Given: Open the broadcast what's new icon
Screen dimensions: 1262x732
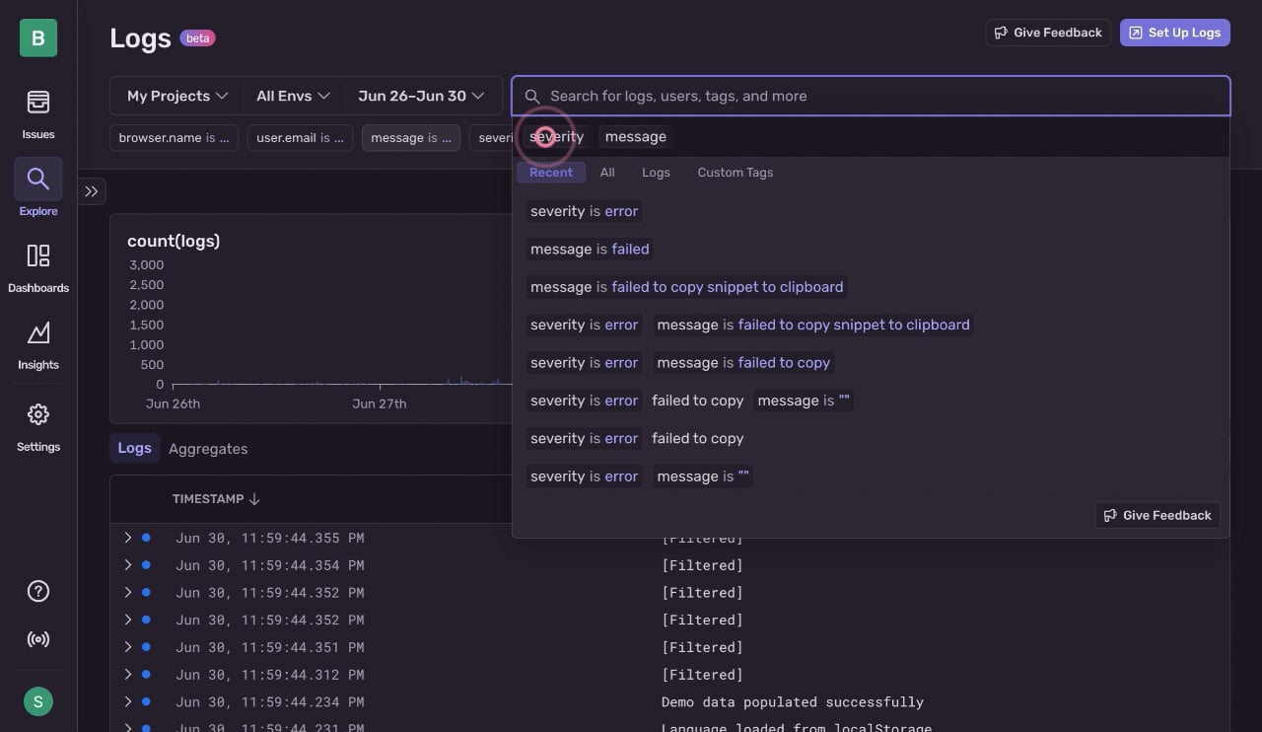Looking at the screenshot, I should [37, 639].
